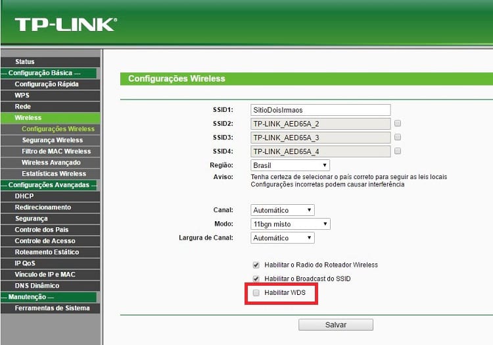Open Segurança Wireless submenu item

coord(51,140)
